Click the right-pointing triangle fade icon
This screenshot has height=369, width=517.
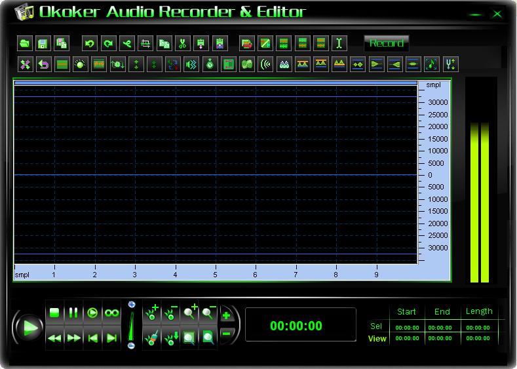376,64
